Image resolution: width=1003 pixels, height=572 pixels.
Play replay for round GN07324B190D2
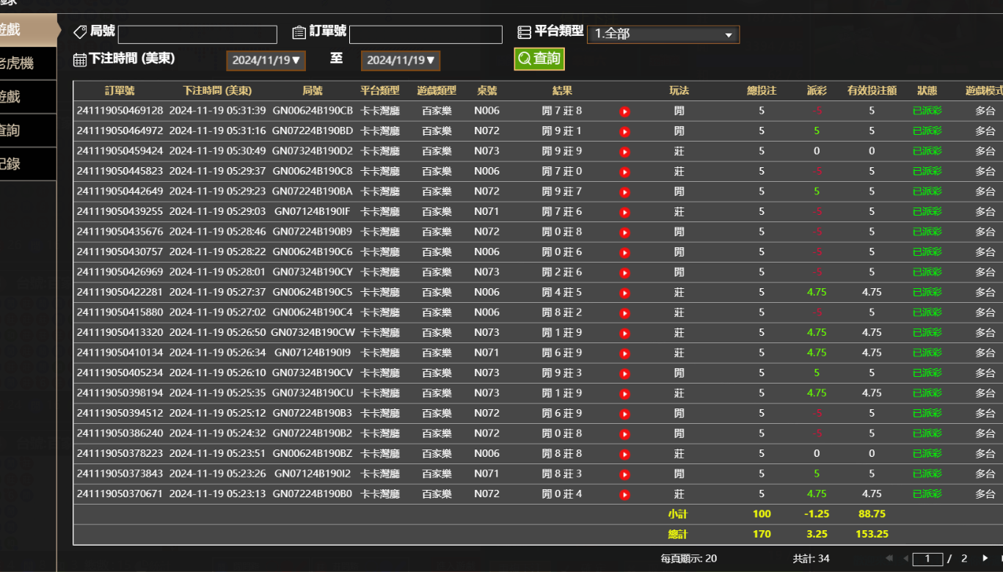624,152
